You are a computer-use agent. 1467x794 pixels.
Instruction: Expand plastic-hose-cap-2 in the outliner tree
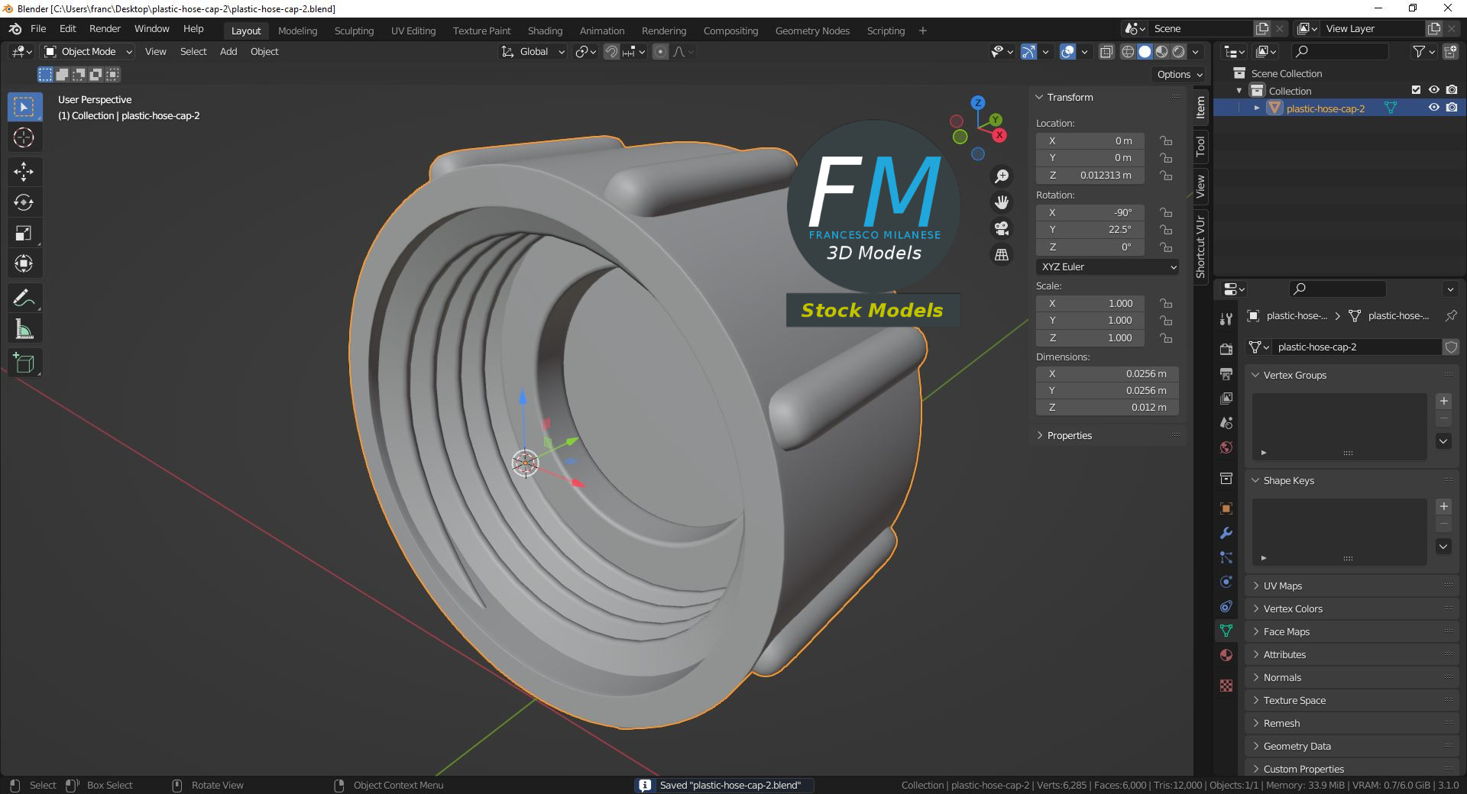point(1257,108)
